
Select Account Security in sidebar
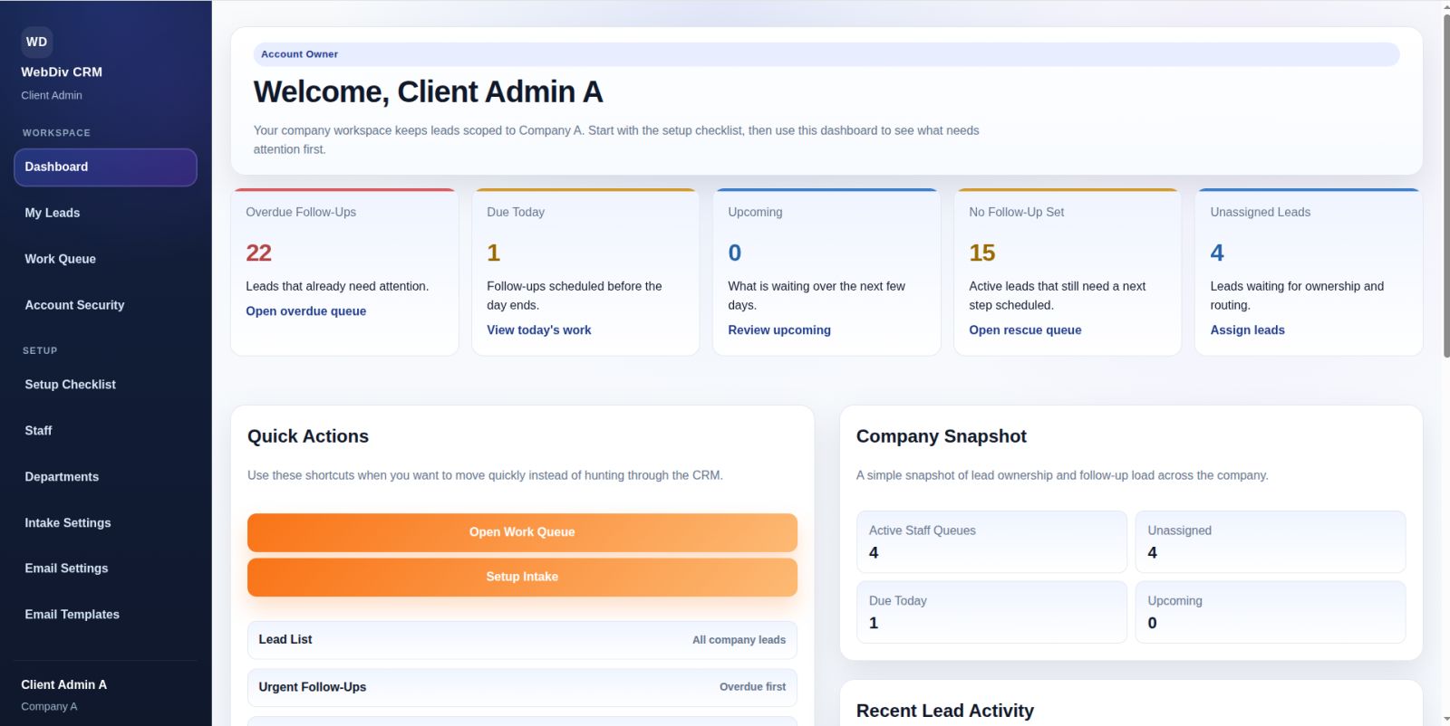[x=74, y=305]
